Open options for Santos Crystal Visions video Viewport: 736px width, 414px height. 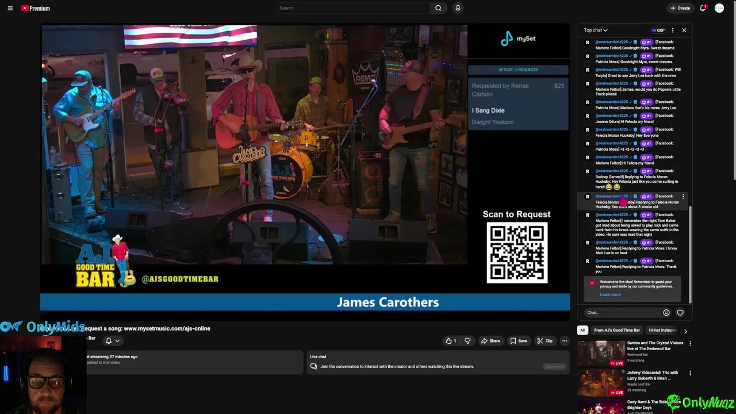coord(690,344)
